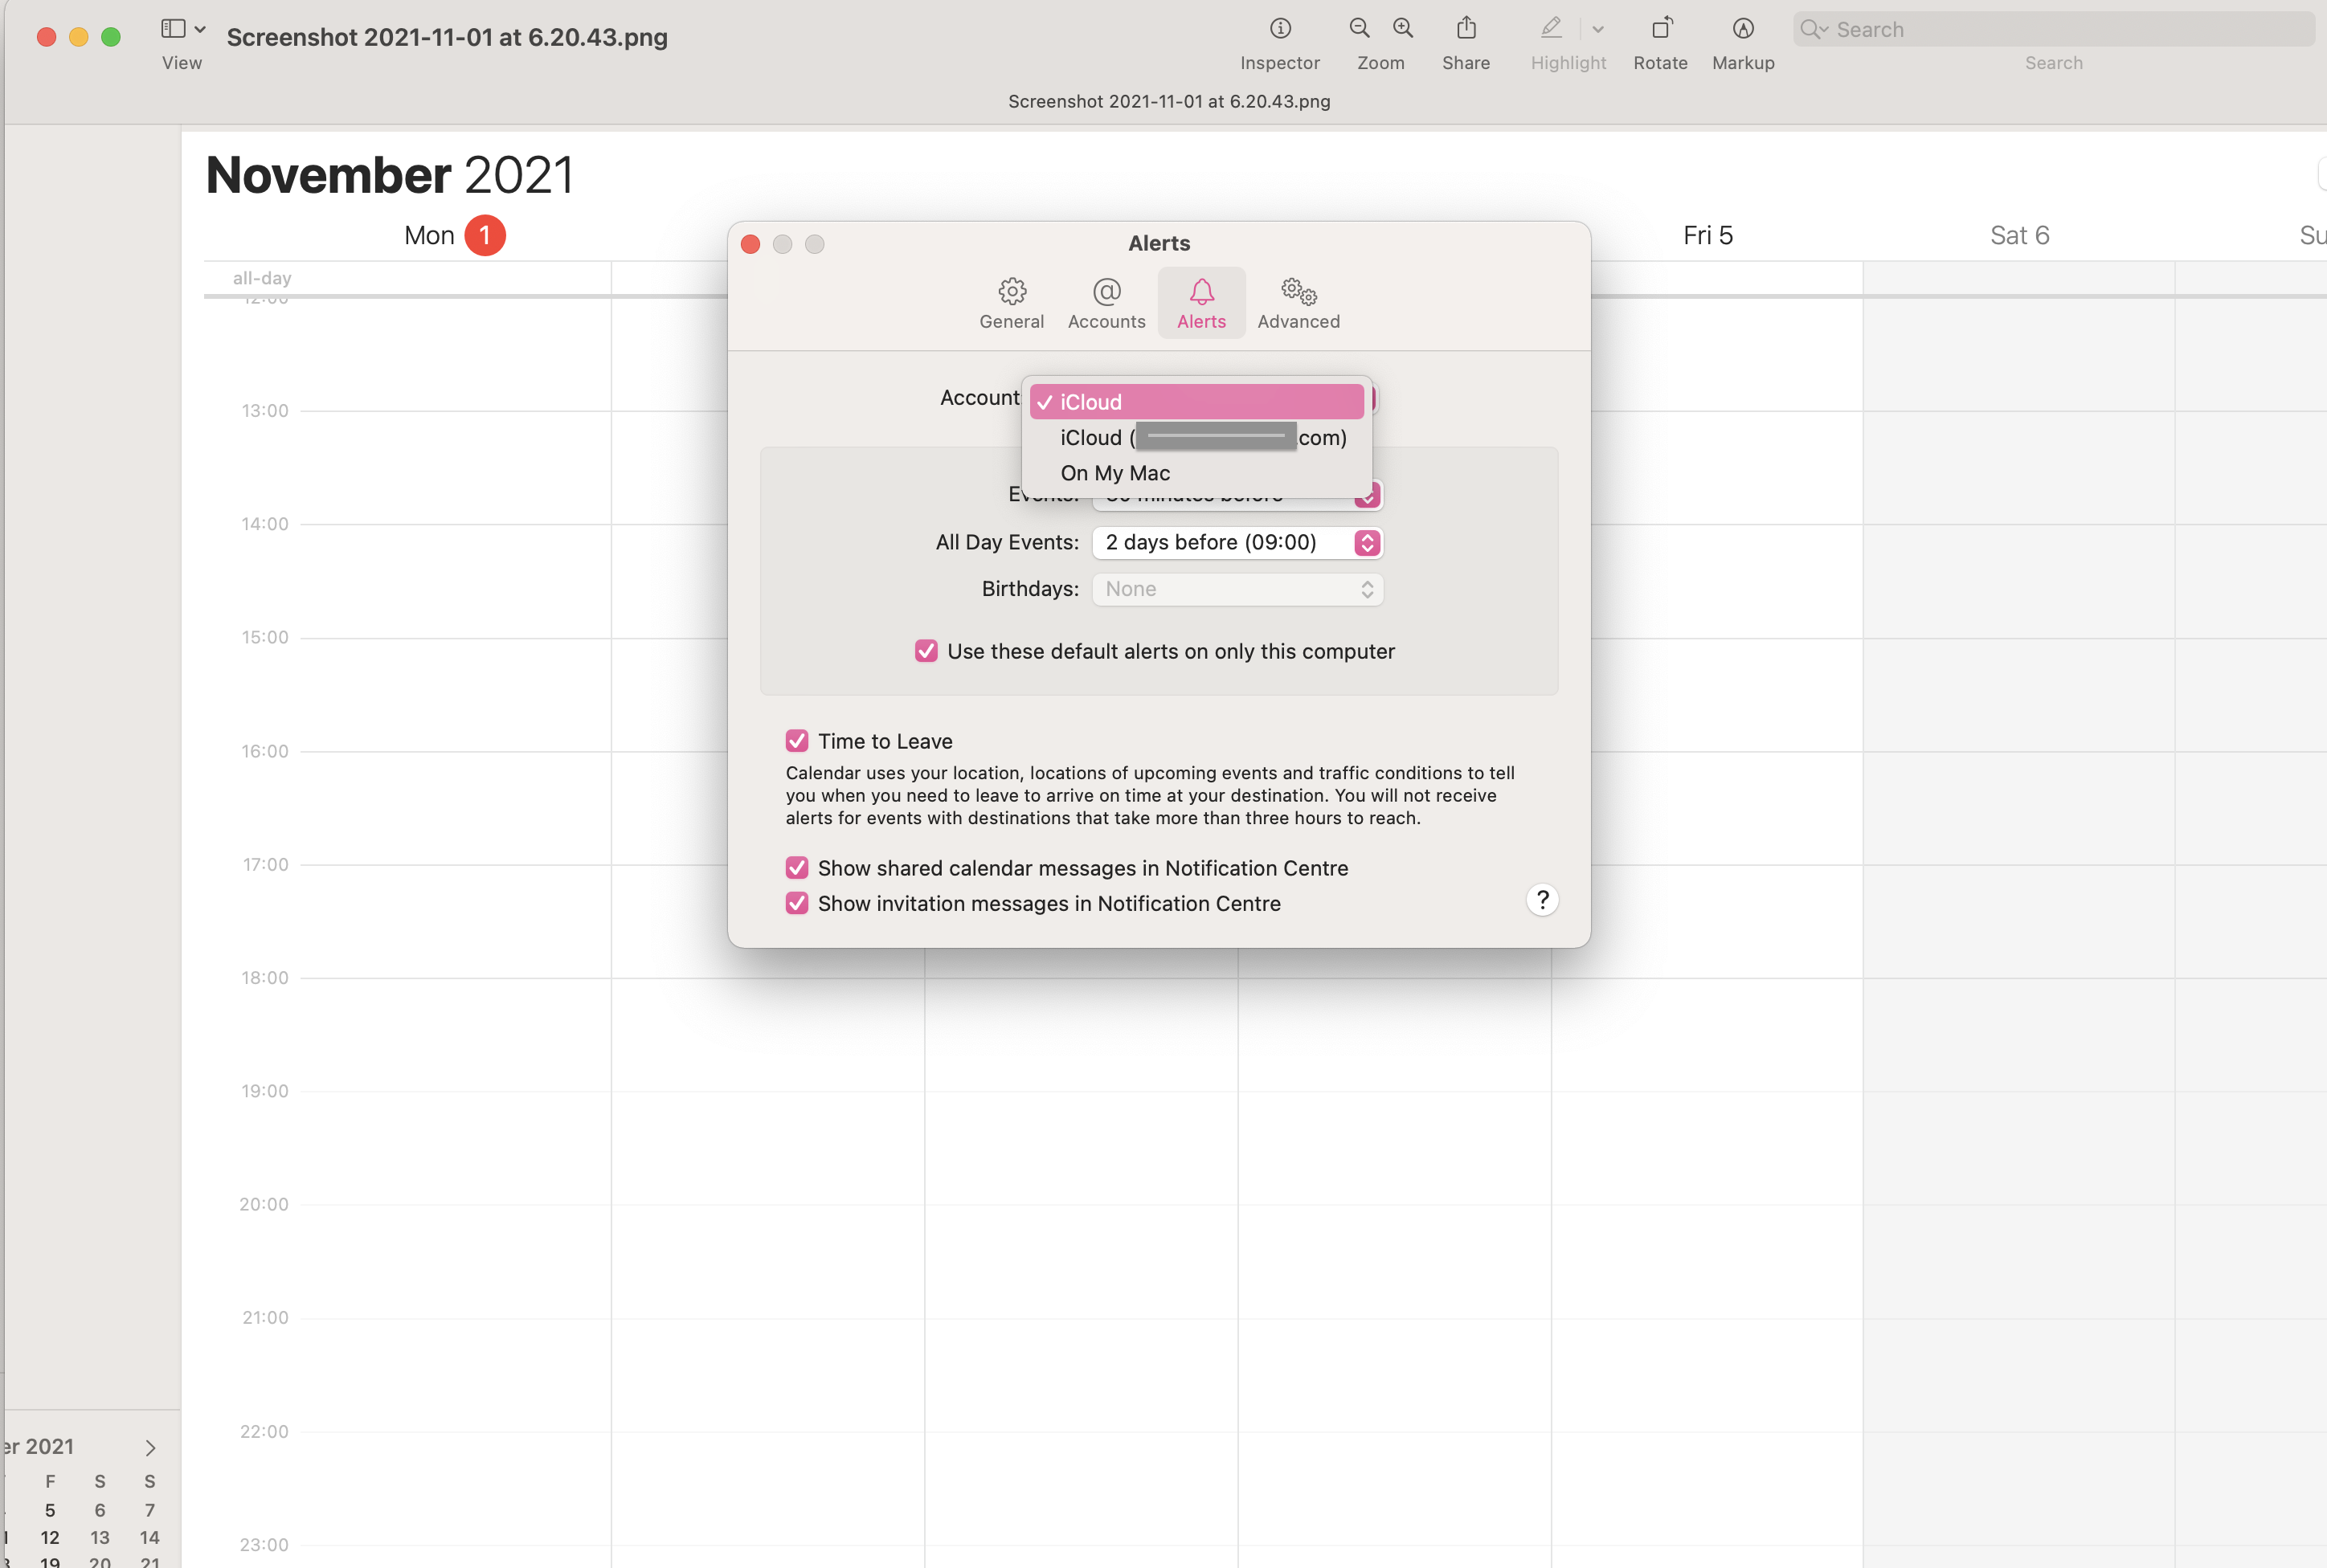Toggle Use these default alerts checkbox
The height and width of the screenshot is (1568, 2327).
(926, 651)
